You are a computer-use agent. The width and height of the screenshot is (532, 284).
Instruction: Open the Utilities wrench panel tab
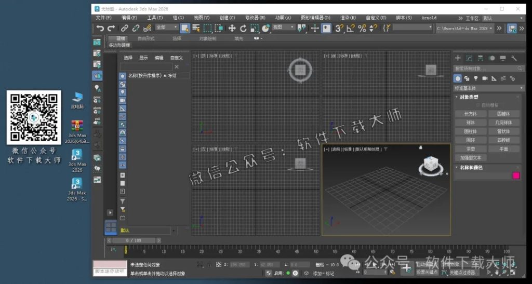(x=514, y=58)
